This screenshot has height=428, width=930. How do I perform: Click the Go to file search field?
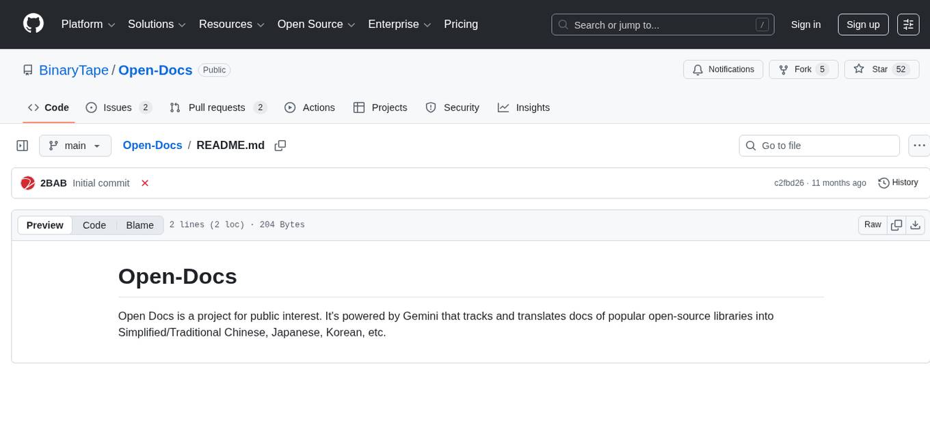(x=819, y=145)
